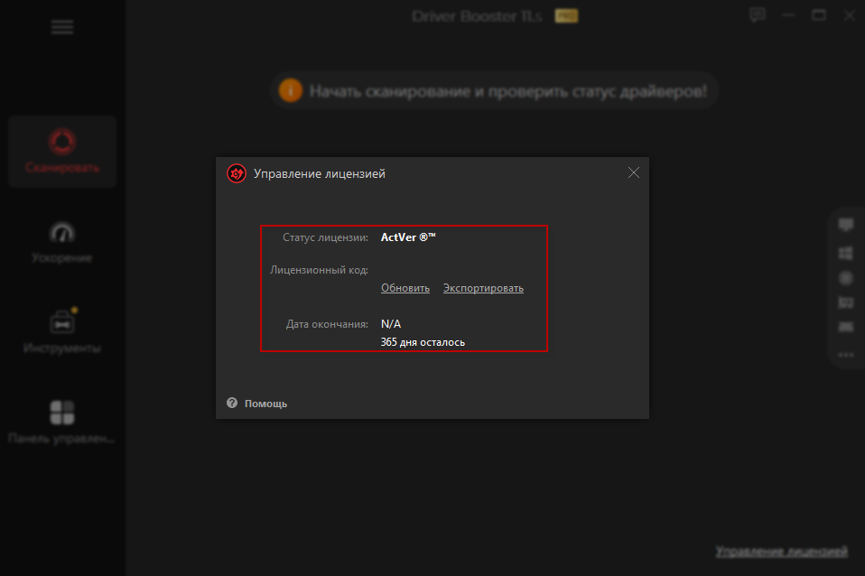
Task: Click the Статус лицензии label
Action: (325, 237)
